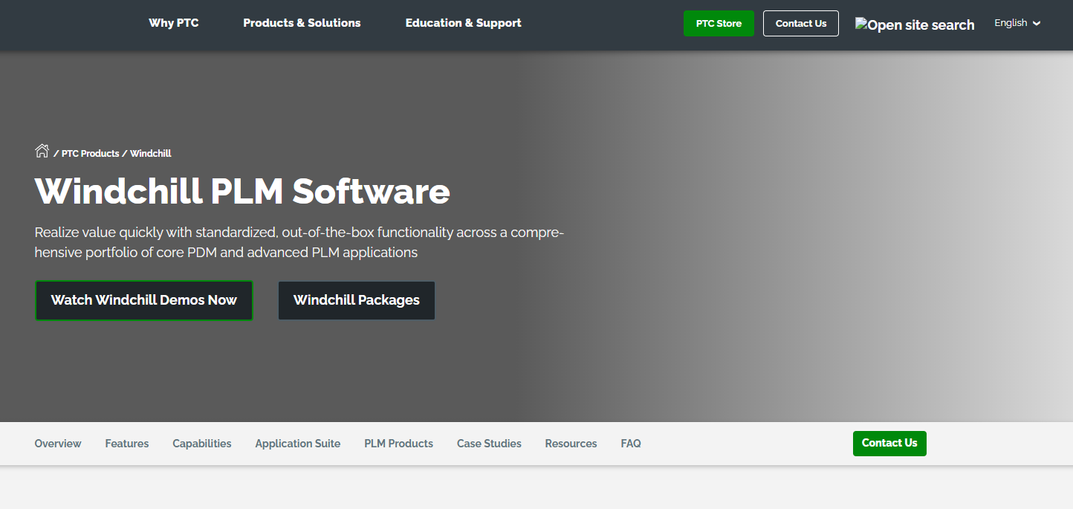Select the Capabilities section link
The width and height of the screenshot is (1073, 509).
tap(202, 444)
